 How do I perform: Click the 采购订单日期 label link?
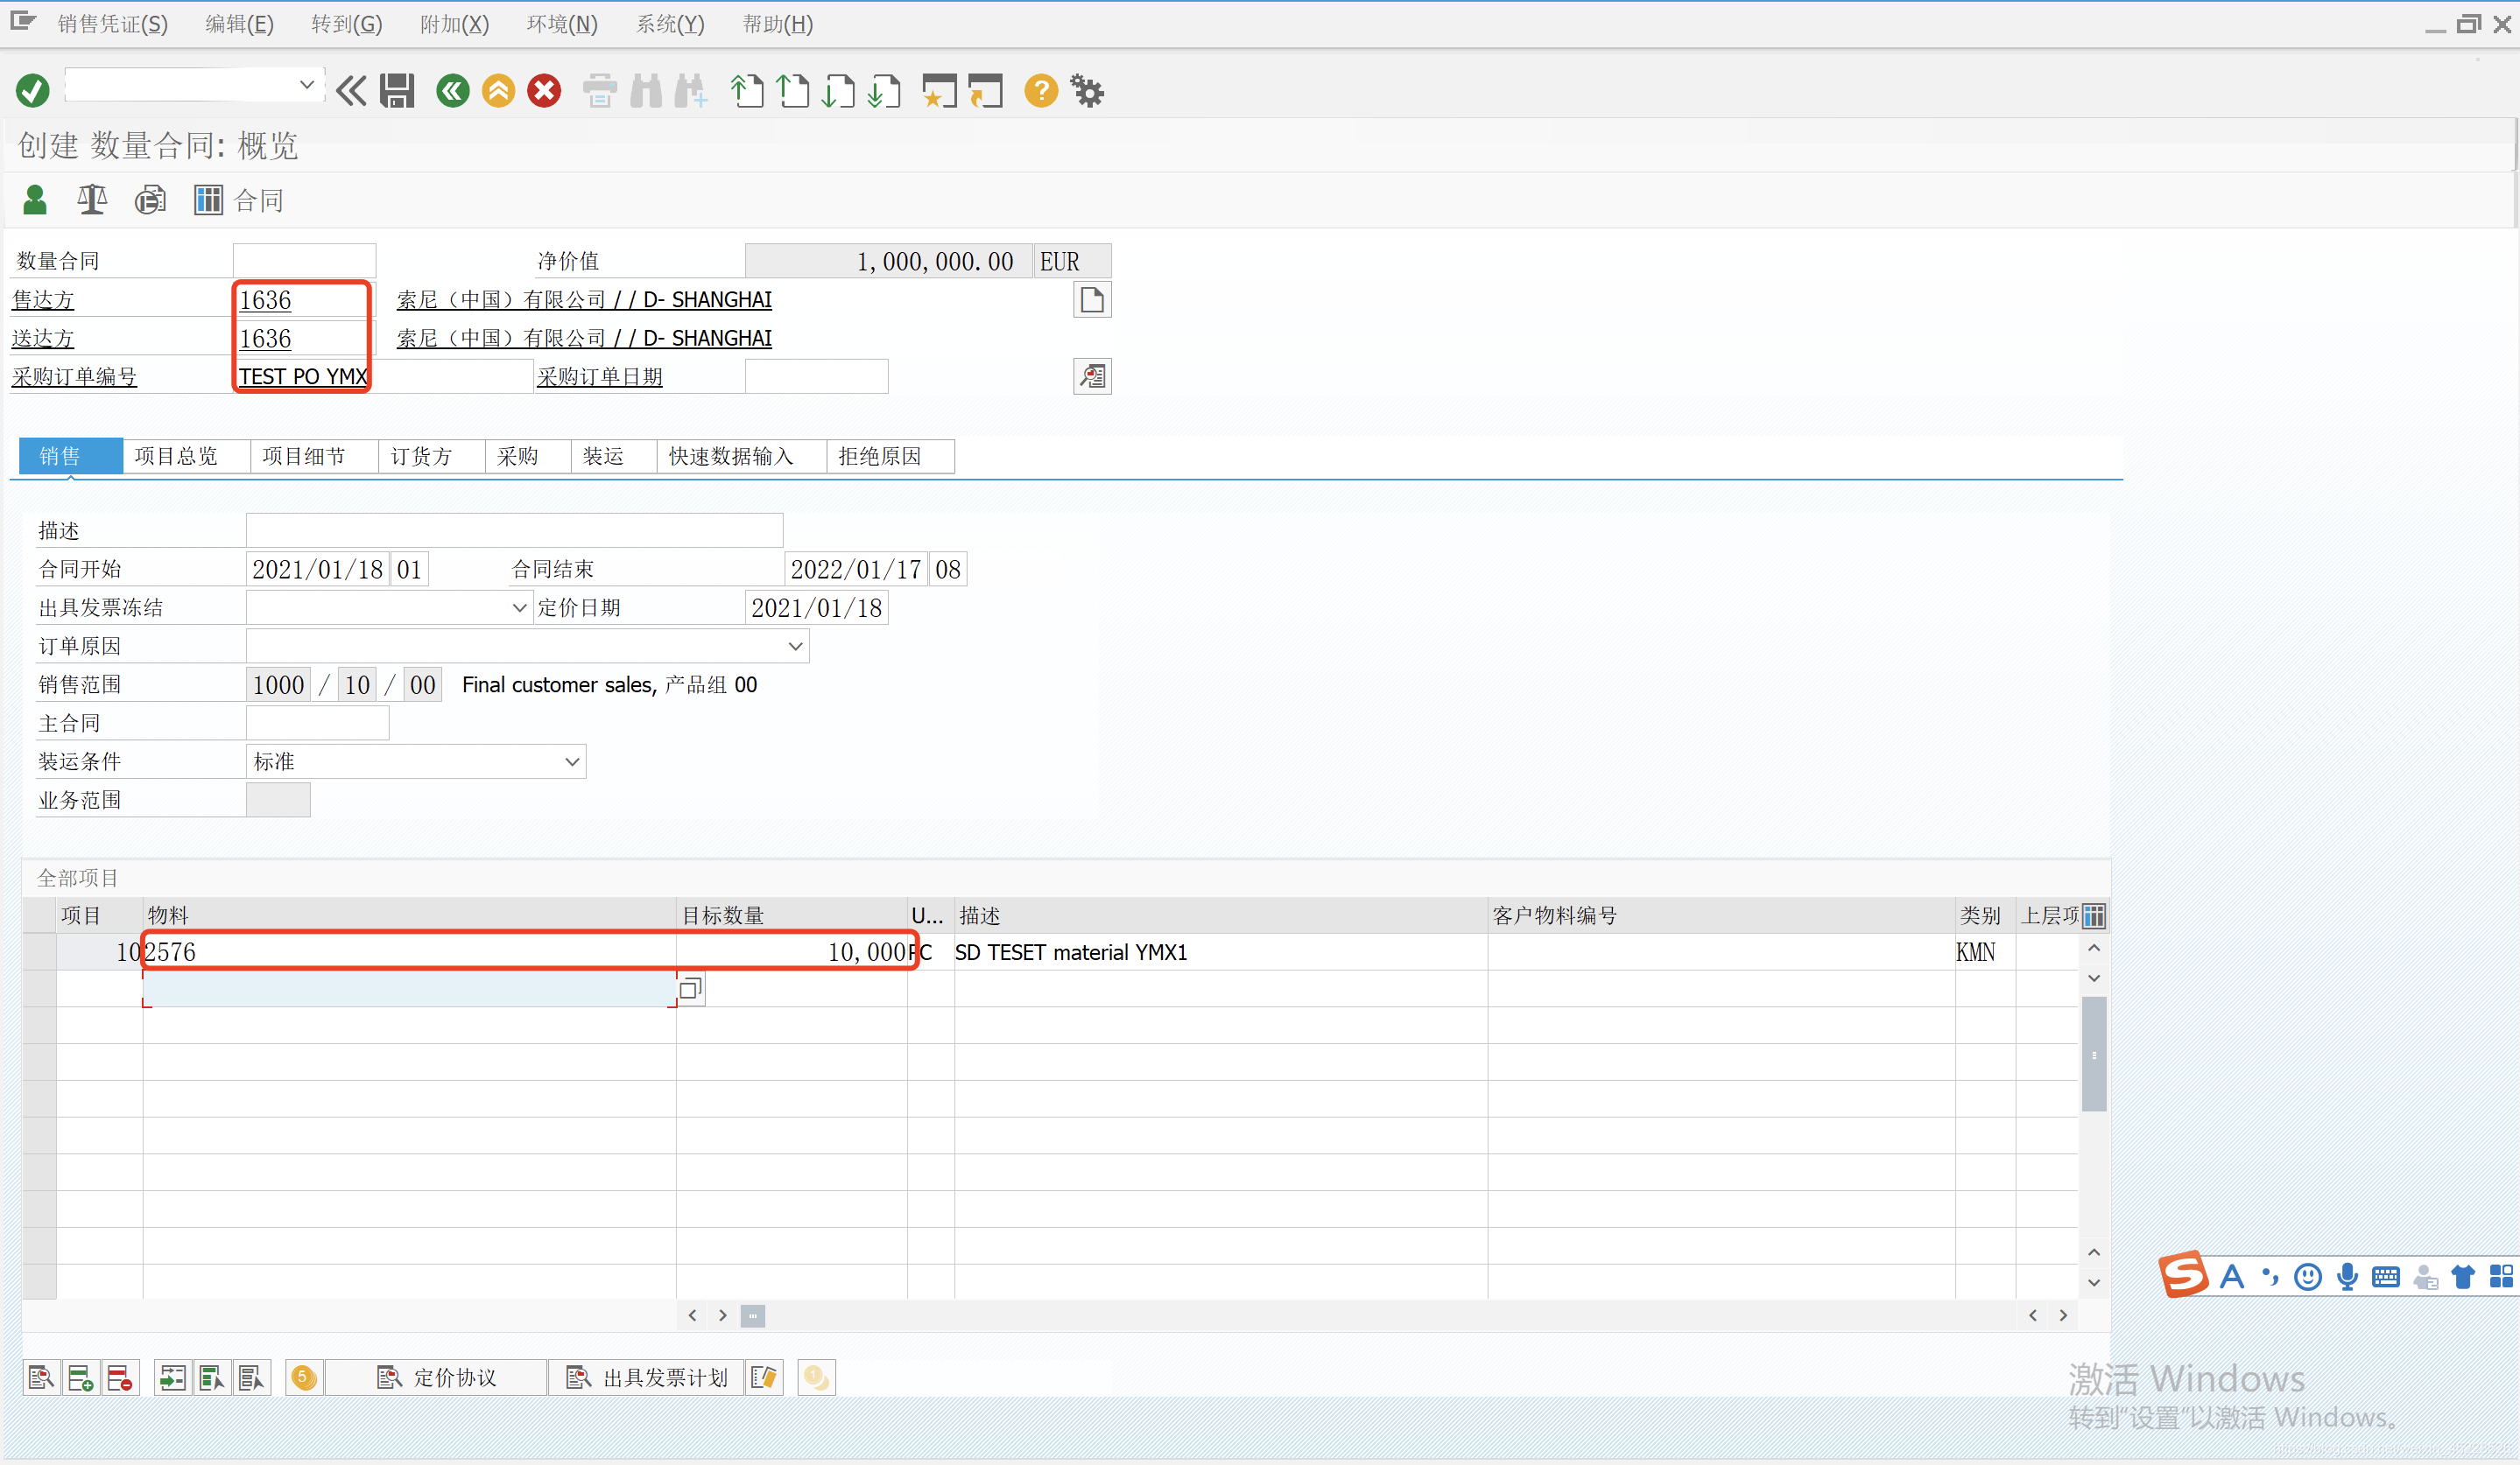600,376
